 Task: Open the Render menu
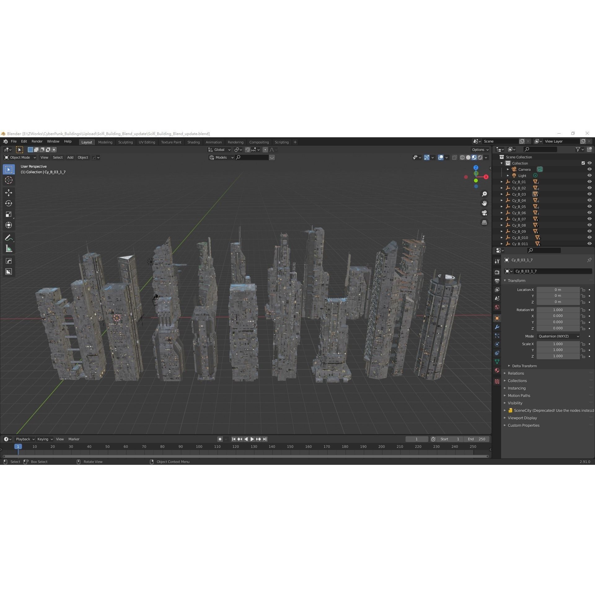click(x=37, y=141)
